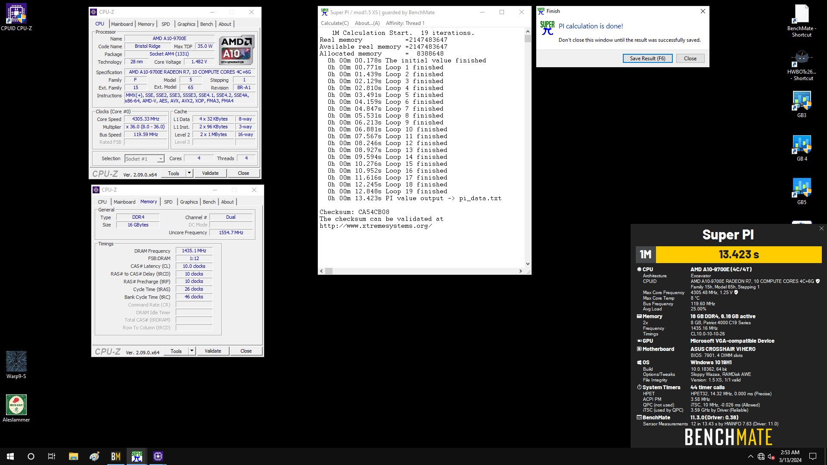Open Tools dropdown arrow in lower CPU-Z
827x465 pixels.
[192, 351]
